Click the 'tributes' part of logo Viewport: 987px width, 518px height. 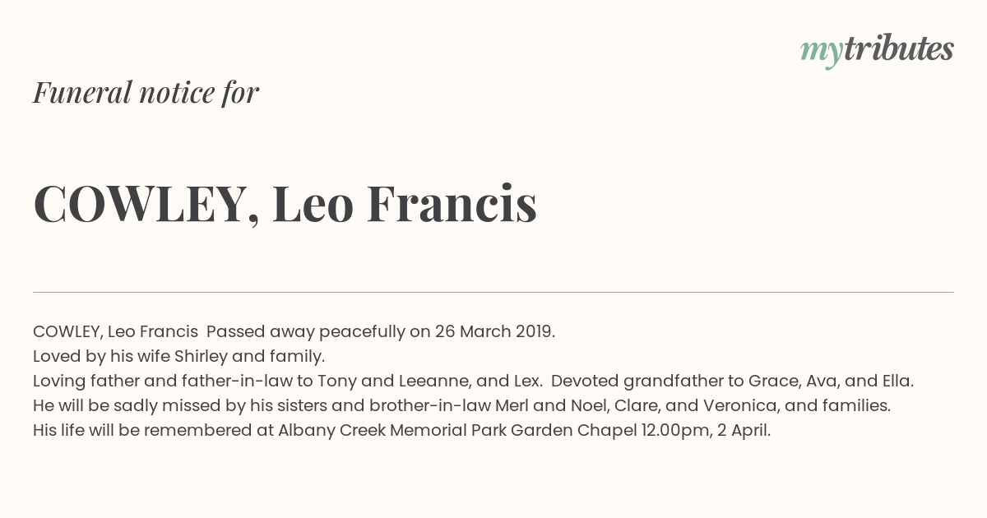pos(898,49)
